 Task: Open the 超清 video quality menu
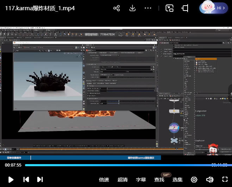pyautogui.click(x=123, y=180)
